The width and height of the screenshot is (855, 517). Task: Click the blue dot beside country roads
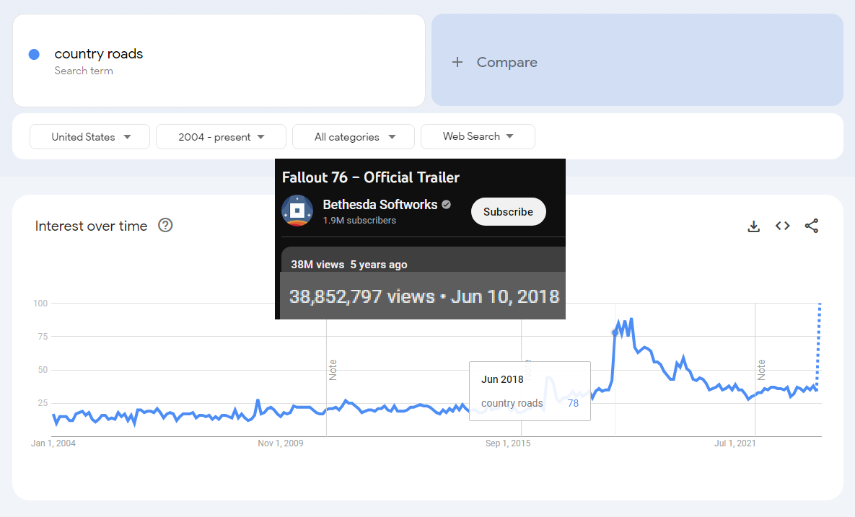(34, 55)
